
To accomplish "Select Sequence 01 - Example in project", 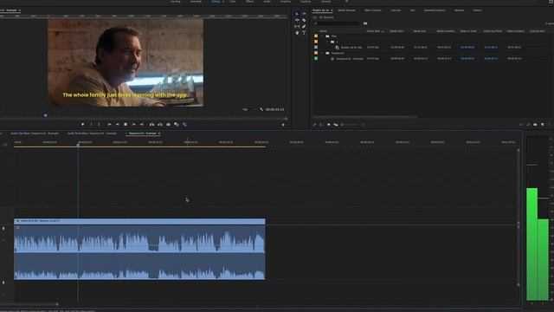I will pos(350,58).
